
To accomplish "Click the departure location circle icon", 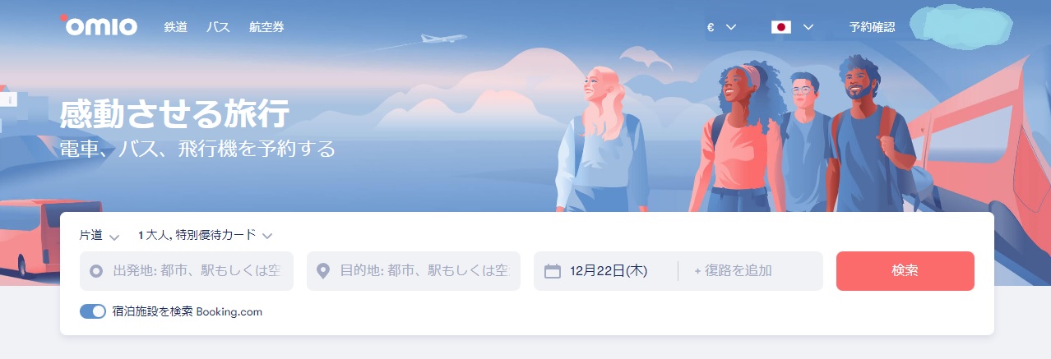I will [x=95, y=271].
